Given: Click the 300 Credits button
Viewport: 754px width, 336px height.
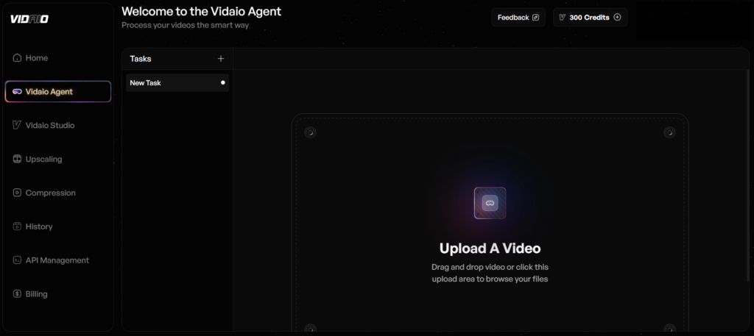Looking at the screenshot, I should (x=590, y=18).
